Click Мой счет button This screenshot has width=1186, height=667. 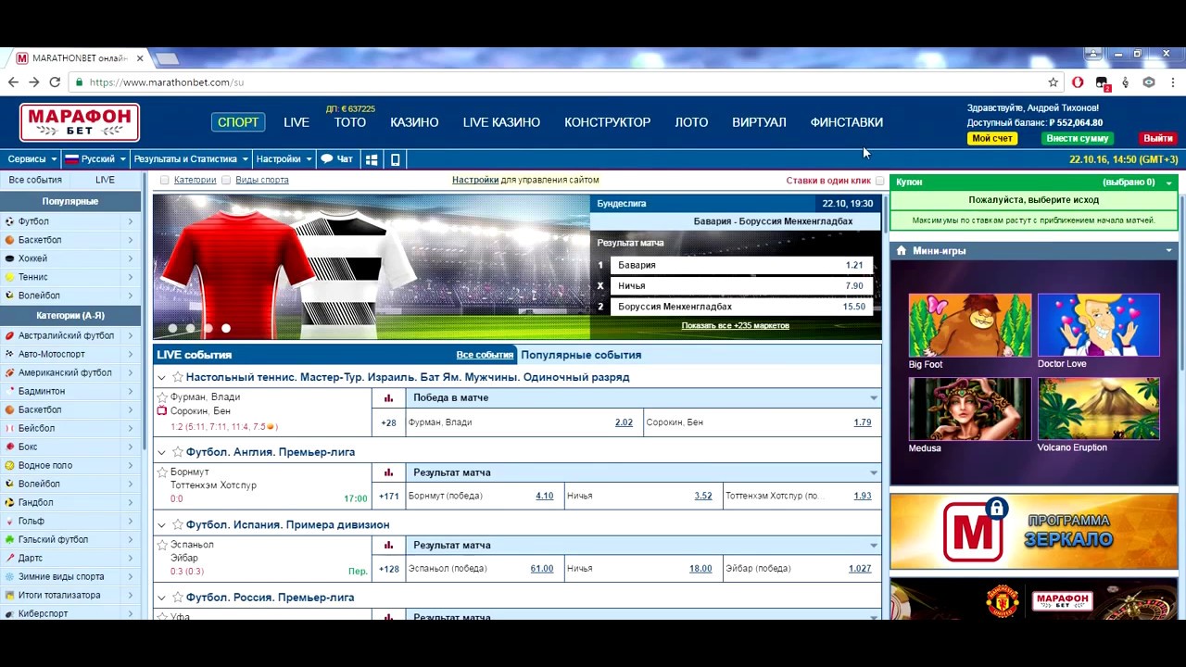point(992,138)
